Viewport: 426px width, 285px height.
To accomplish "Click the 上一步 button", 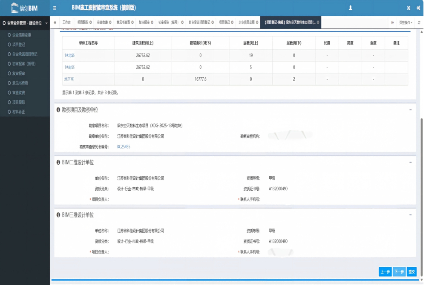I will pos(385,272).
